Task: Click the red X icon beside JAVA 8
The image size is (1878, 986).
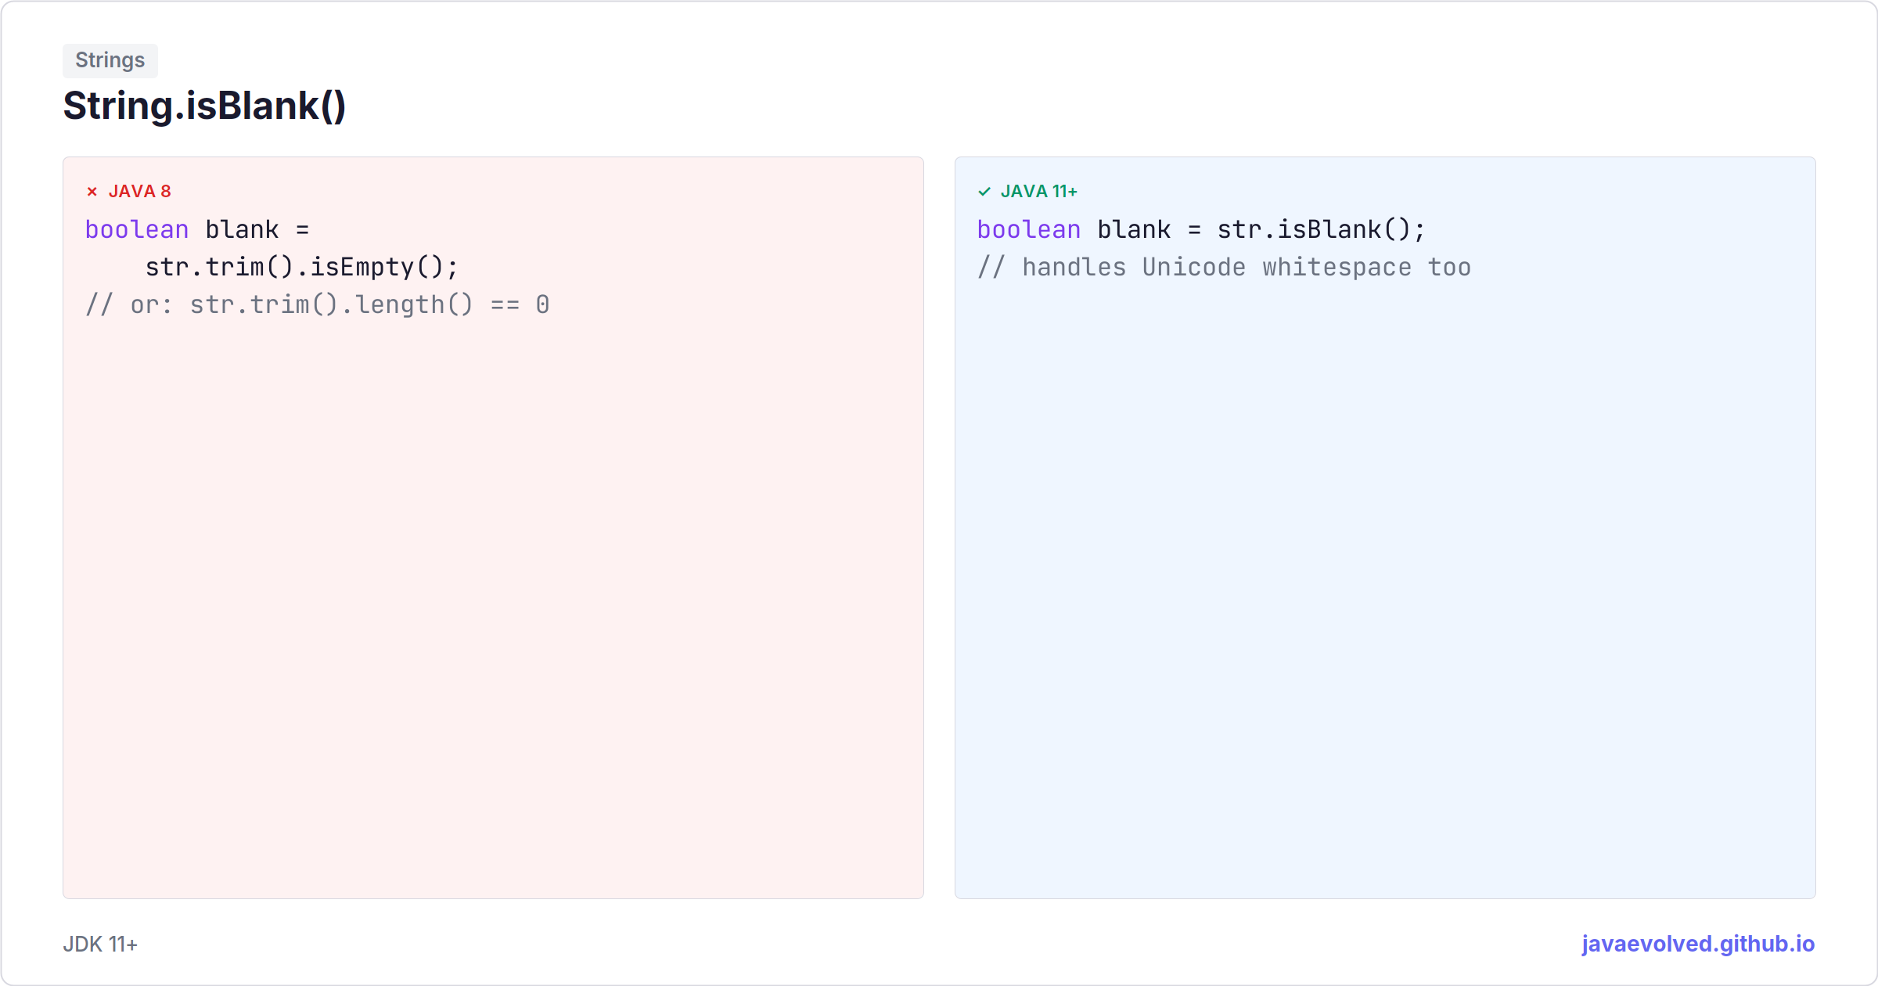Action: click(x=92, y=192)
